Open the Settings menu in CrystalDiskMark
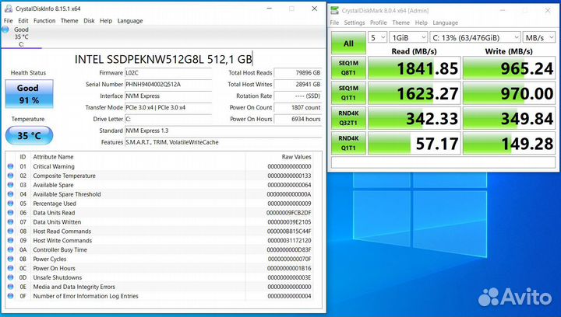Image resolution: width=561 pixels, height=317 pixels. point(355,23)
